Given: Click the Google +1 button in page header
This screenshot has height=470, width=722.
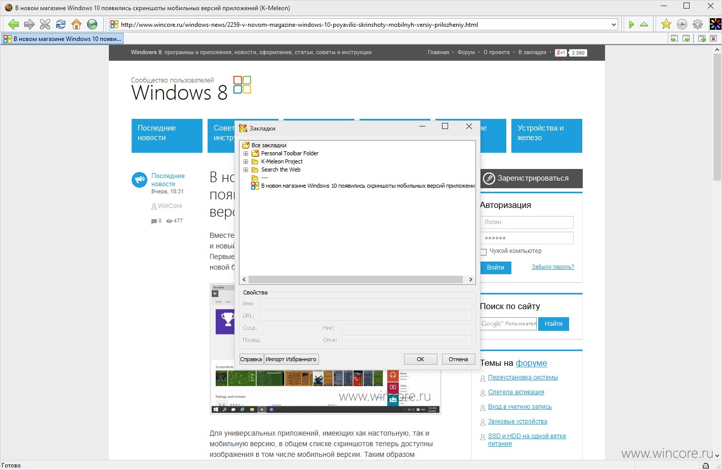Looking at the screenshot, I should tap(560, 53).
